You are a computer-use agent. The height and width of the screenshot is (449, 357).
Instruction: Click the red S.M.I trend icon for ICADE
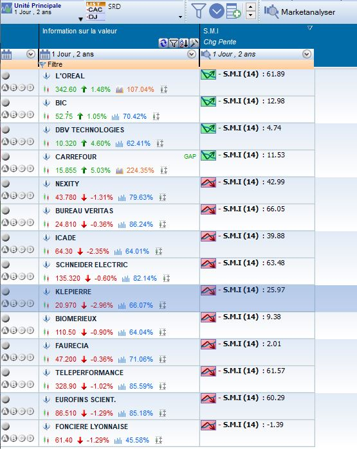[x=208, y=236]
